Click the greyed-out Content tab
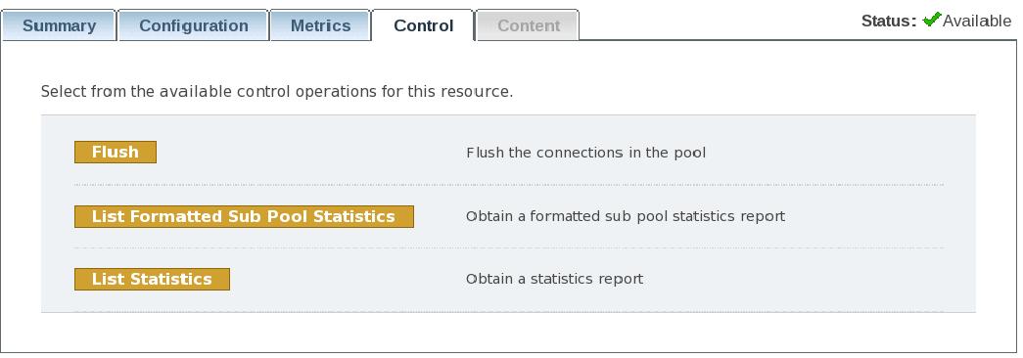 (528, 25)
